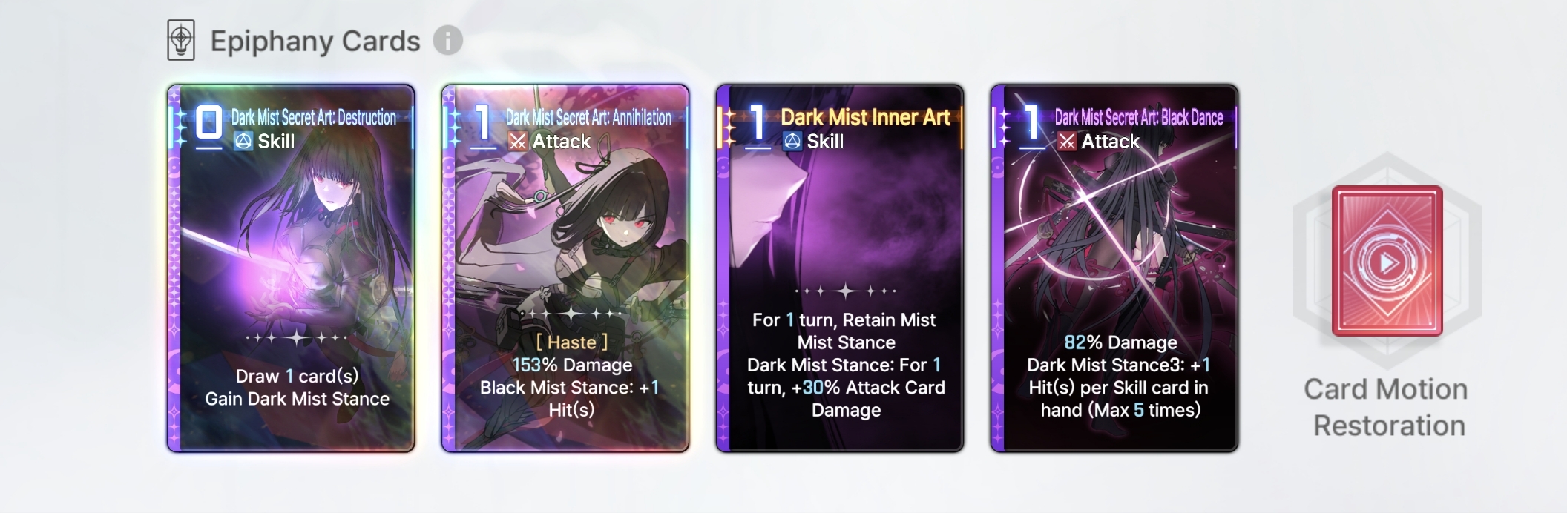Click the Skill type icon on Inner Art card
Image resolution: width=1567 pixels, height=513 pixels.
point(792,141)
